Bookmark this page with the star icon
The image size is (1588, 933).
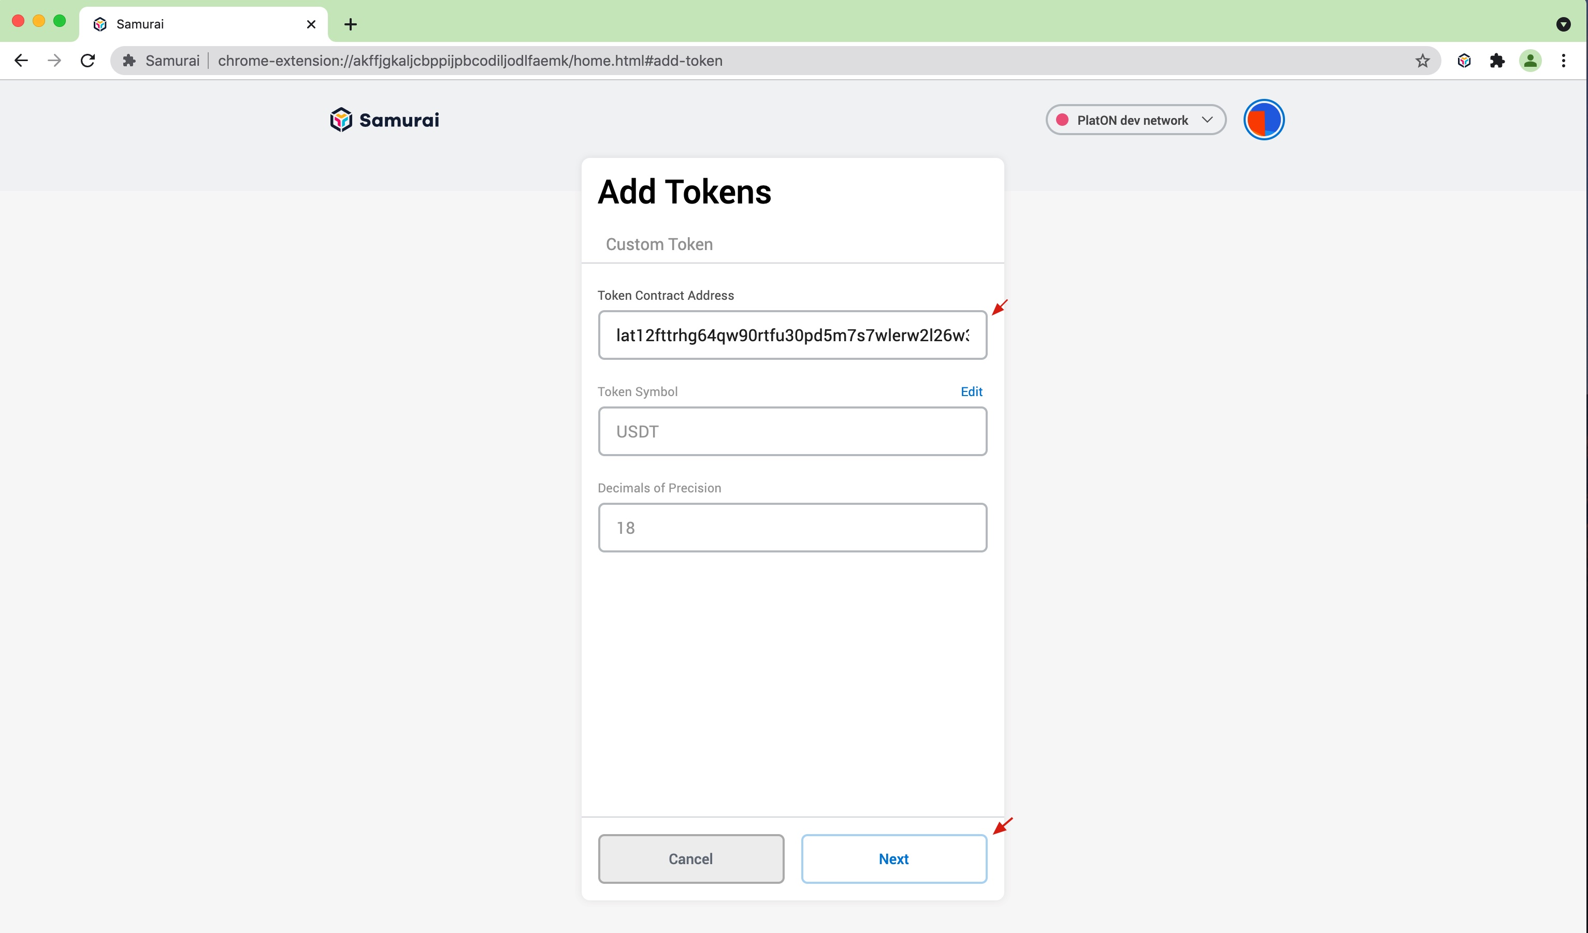coord(1422,61)
